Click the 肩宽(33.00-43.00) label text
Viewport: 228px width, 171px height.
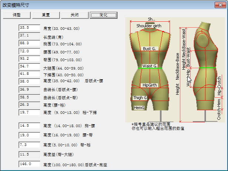click(61, 28)
